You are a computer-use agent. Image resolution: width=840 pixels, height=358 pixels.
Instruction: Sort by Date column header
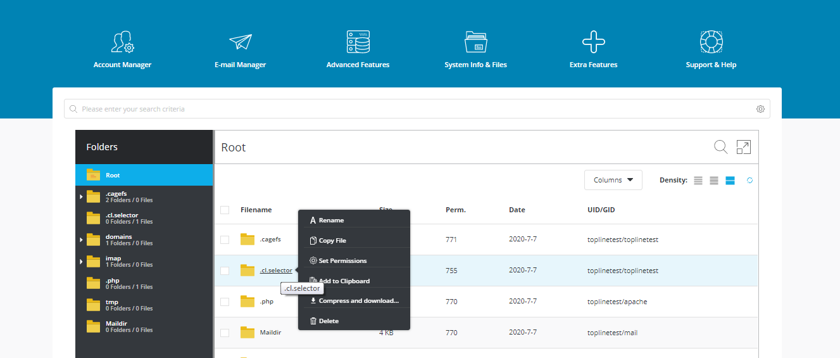(x=517, y=210)
